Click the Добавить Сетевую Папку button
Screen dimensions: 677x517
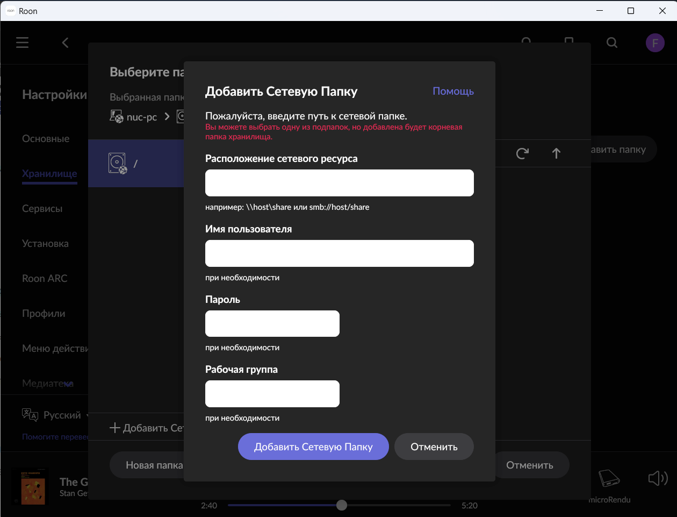313,447
